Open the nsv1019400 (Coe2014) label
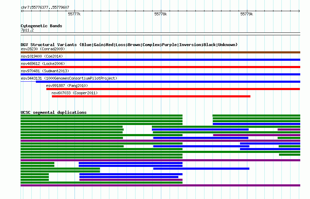Screen dimensions: 310x199 42,56
